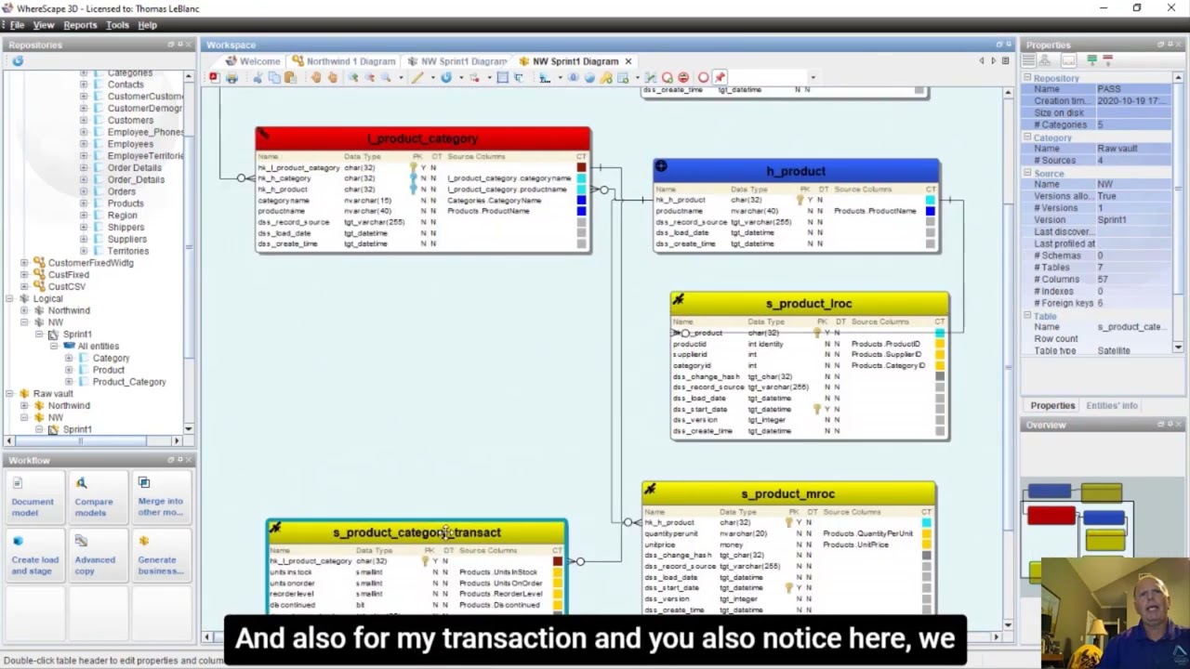
Task: Refresh the Repositories panel
Action: point(18,61)
